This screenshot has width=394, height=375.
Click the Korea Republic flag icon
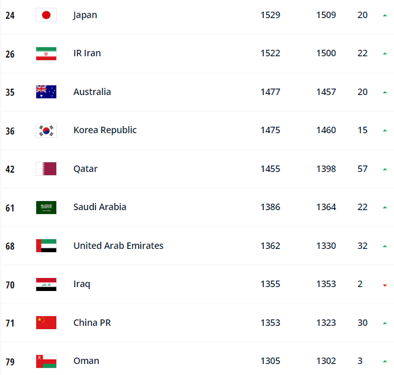46,131
